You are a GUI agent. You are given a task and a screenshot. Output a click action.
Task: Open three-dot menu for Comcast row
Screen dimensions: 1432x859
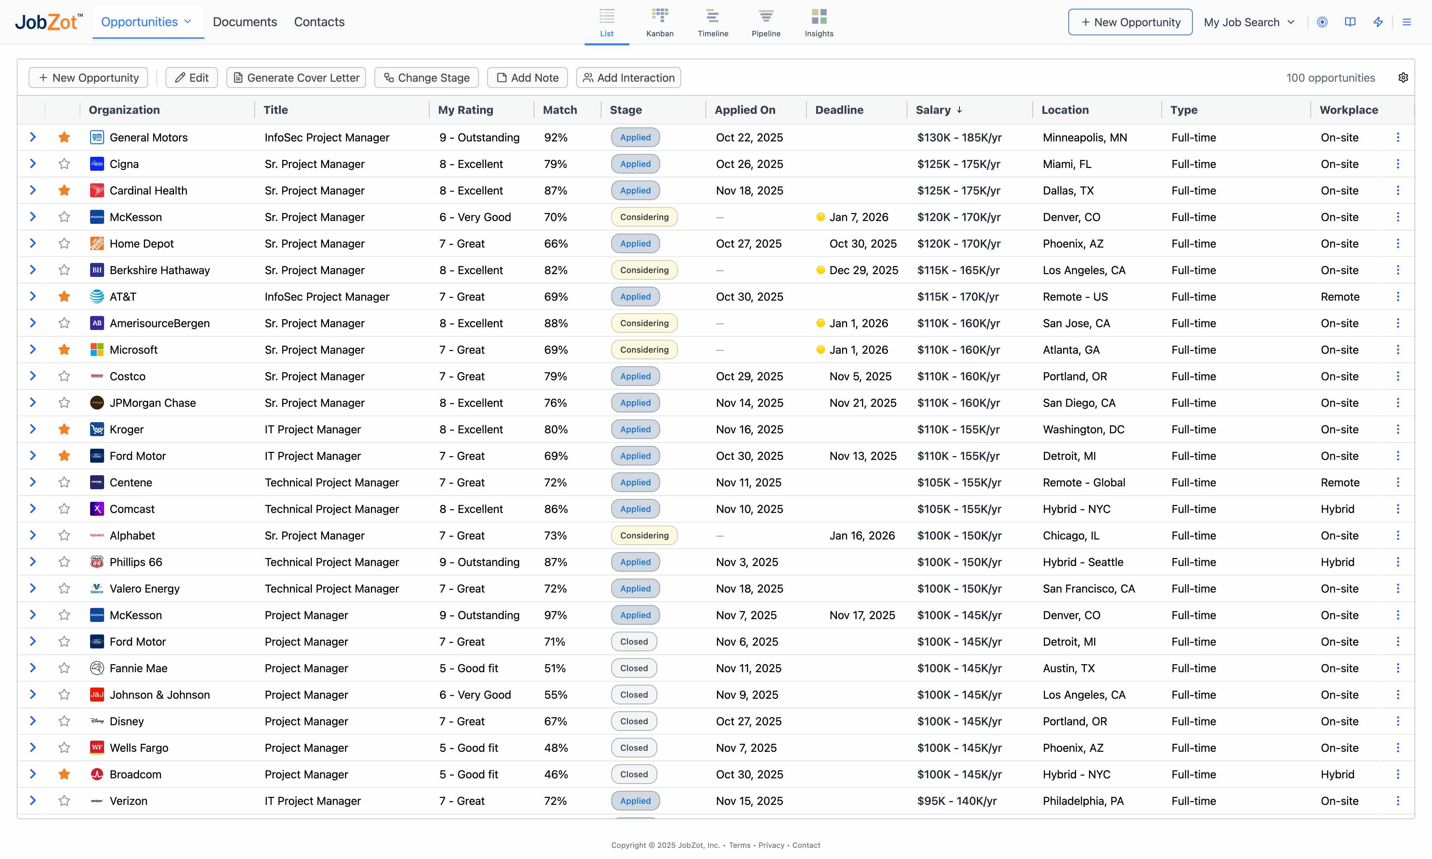(x=1398, y=509)
